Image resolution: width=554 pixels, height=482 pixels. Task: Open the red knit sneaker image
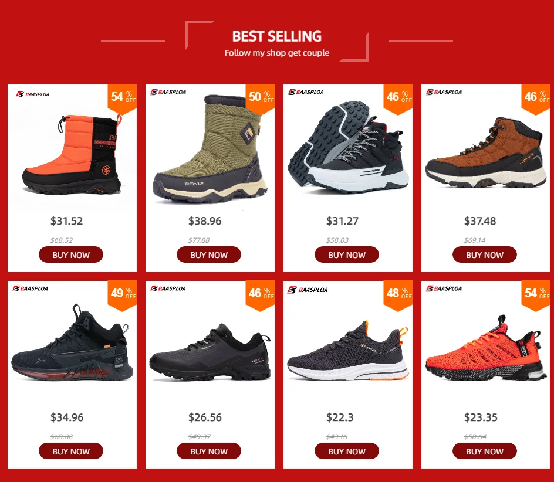click(x=485, y=348)
